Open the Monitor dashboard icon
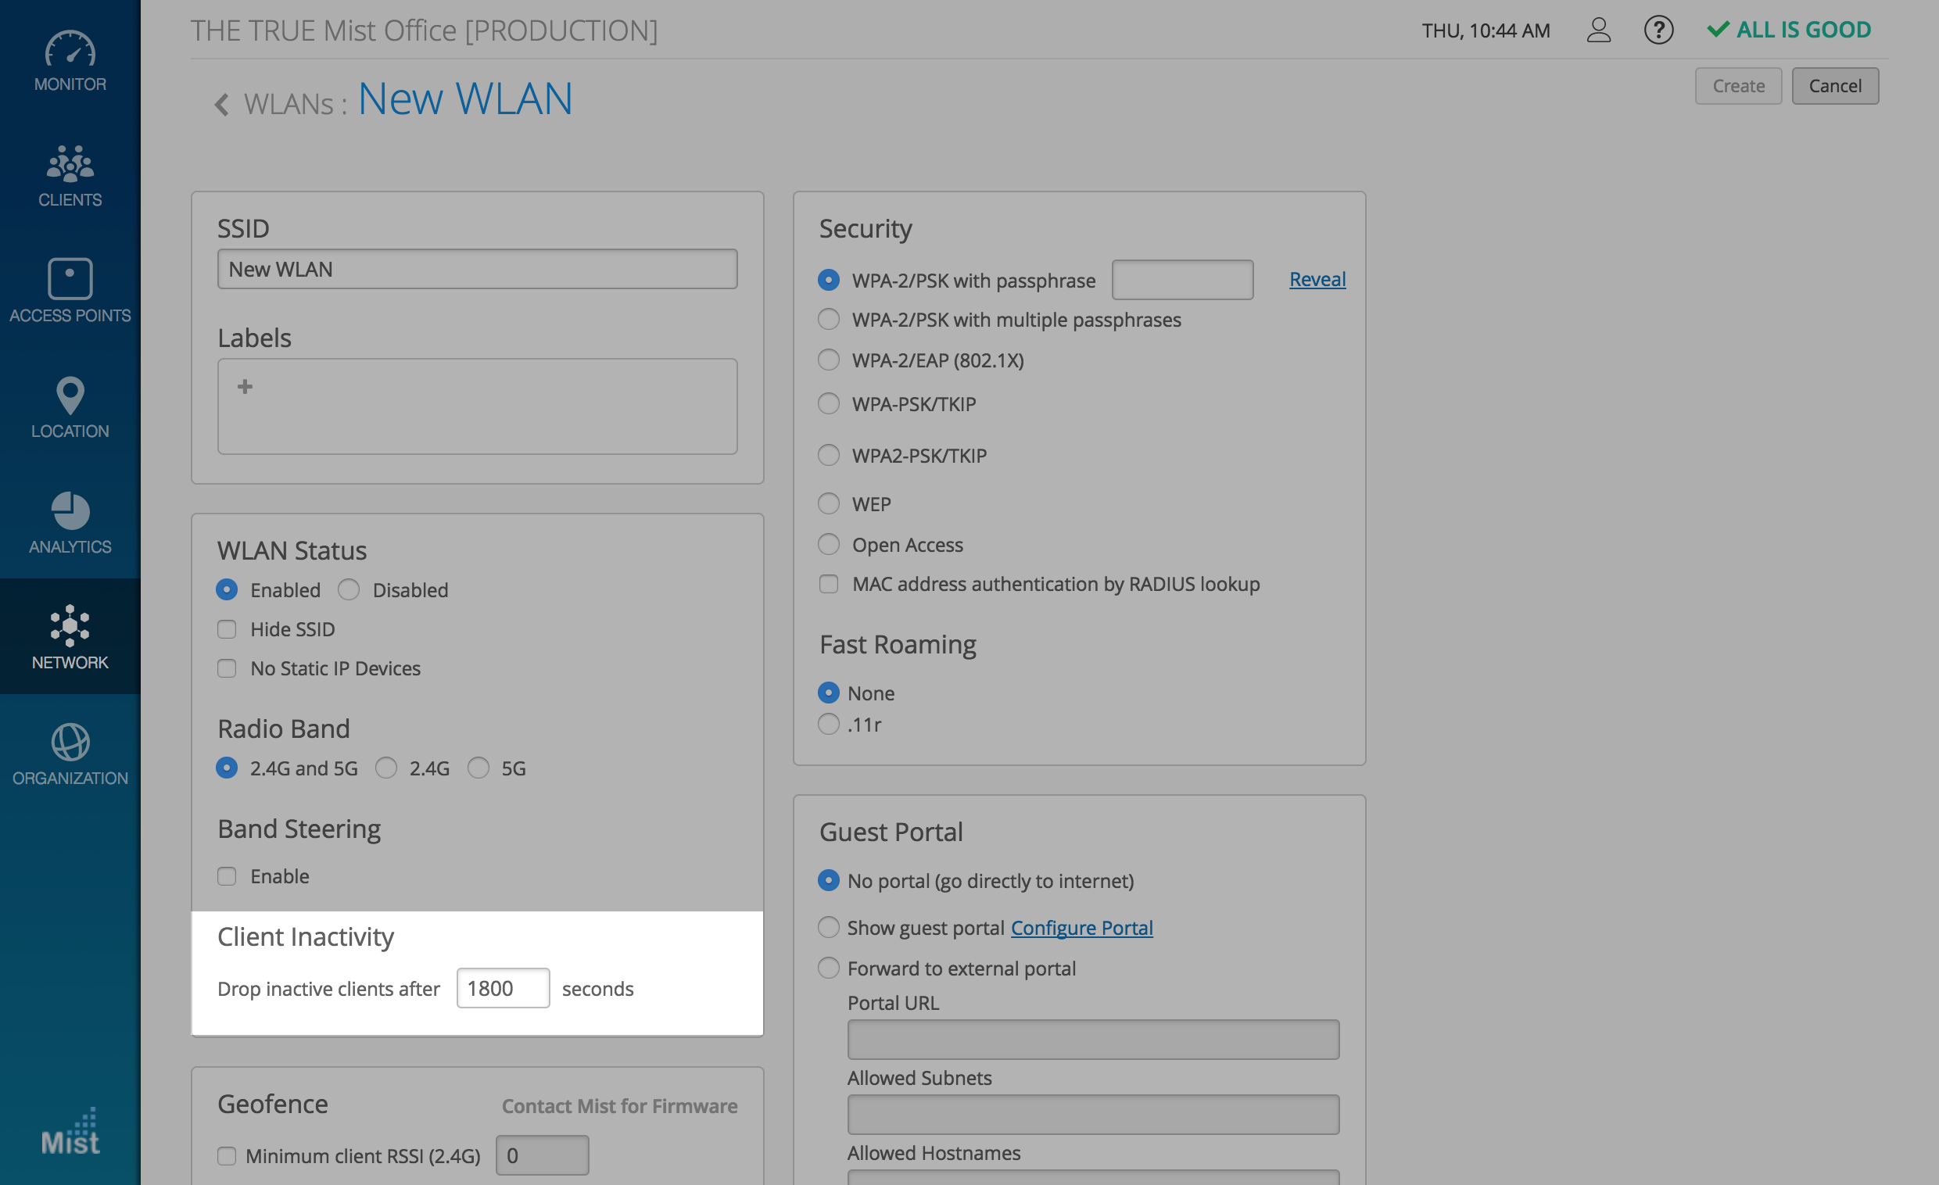The width and height of the screenshot is (1939, 1185). [x=70, y=49]
